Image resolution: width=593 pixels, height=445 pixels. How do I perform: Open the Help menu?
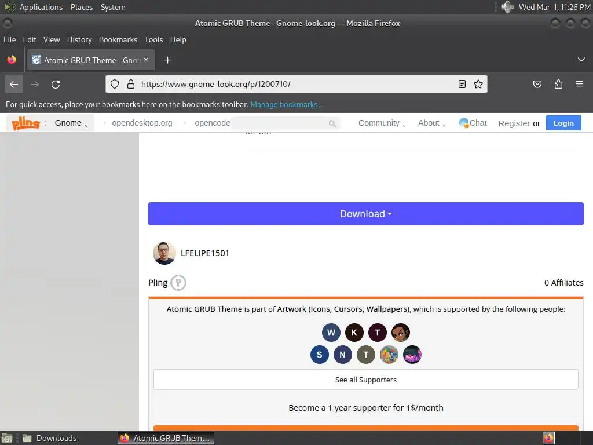coord(178,40)
